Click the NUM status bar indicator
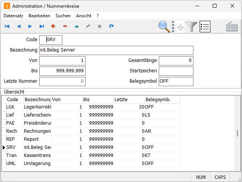 [201, 177]
